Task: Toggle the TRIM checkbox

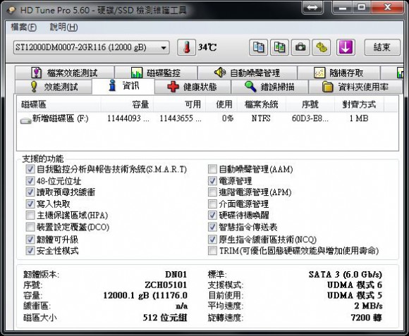Action: point(212,251)
